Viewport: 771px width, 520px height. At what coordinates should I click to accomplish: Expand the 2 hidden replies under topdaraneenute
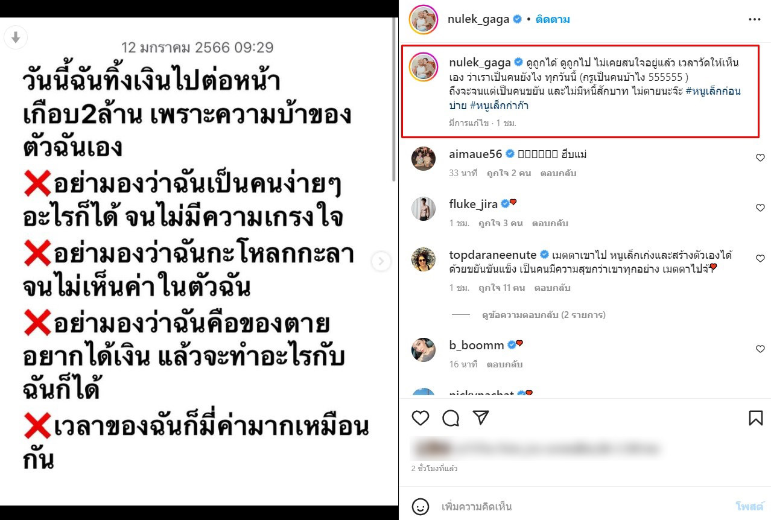544,315
